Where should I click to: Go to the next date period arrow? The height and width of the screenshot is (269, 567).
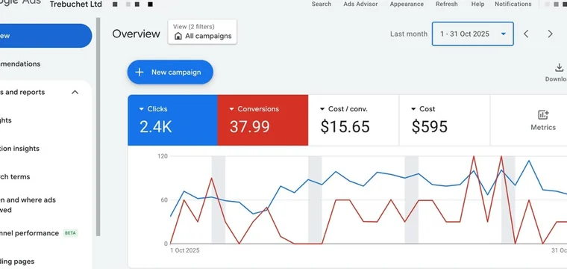(550, 34)
